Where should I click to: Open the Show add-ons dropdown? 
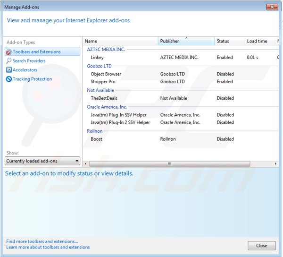(x=42, y=161)
